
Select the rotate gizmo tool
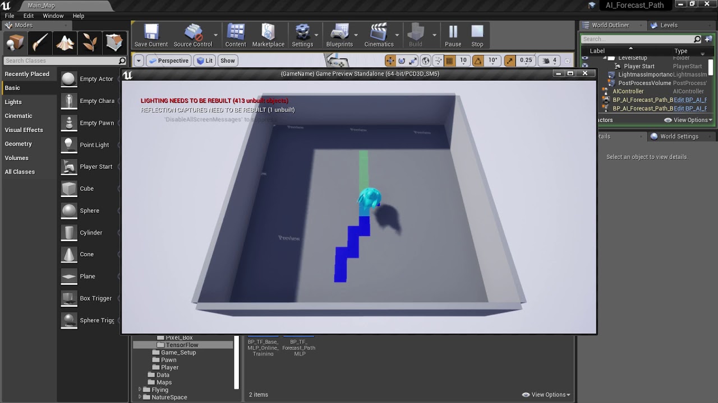(402, 60)
